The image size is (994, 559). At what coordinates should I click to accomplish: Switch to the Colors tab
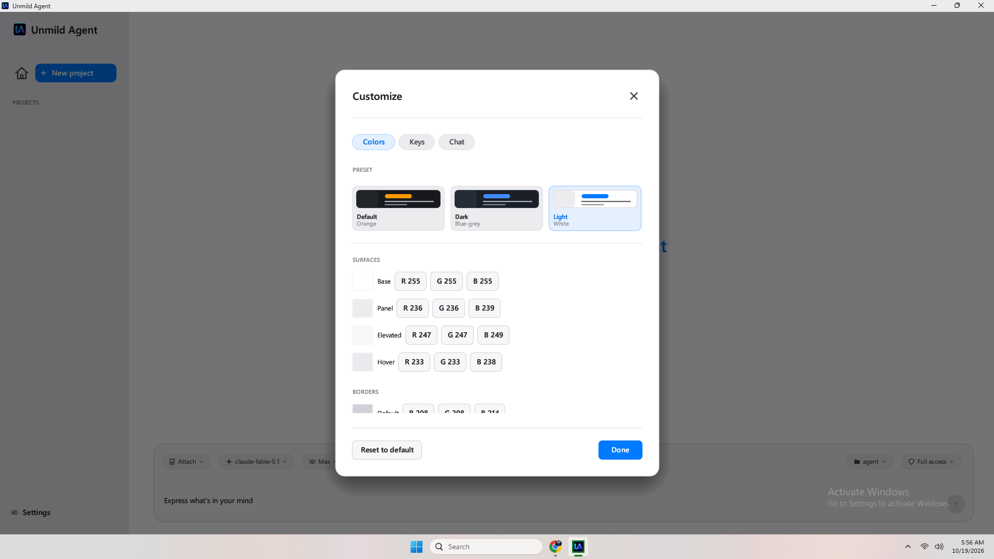[x=373, y=142]
